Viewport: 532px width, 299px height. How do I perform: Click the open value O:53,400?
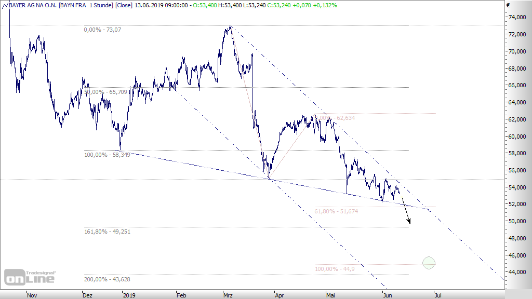(205, 5)
